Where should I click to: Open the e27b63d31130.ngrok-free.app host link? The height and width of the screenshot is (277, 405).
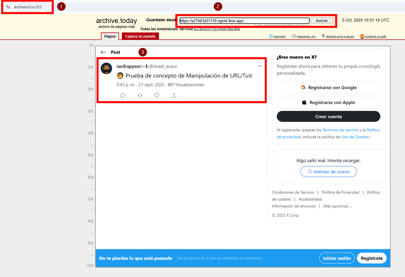217,29
